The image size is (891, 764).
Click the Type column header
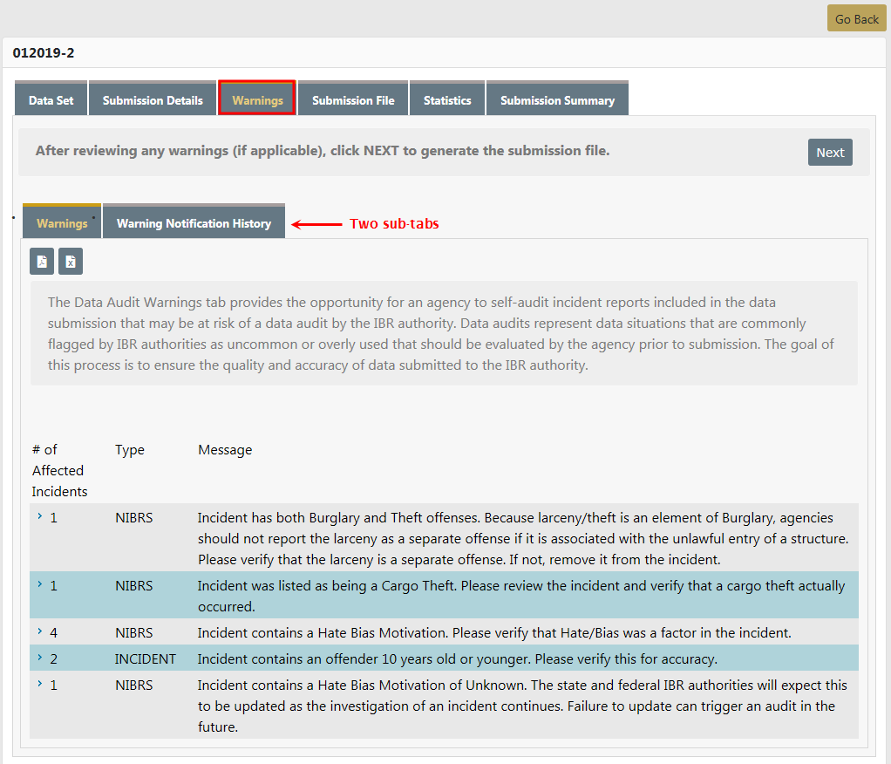point(130,450)
